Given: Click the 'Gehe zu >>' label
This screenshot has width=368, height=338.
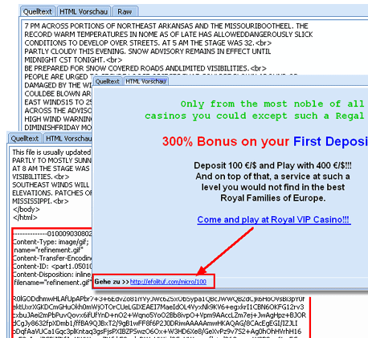Looking at the screenshot, I should [112, 282].
